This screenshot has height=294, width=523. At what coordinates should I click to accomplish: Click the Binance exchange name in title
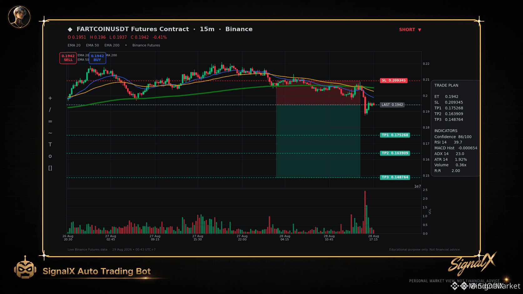239,29
